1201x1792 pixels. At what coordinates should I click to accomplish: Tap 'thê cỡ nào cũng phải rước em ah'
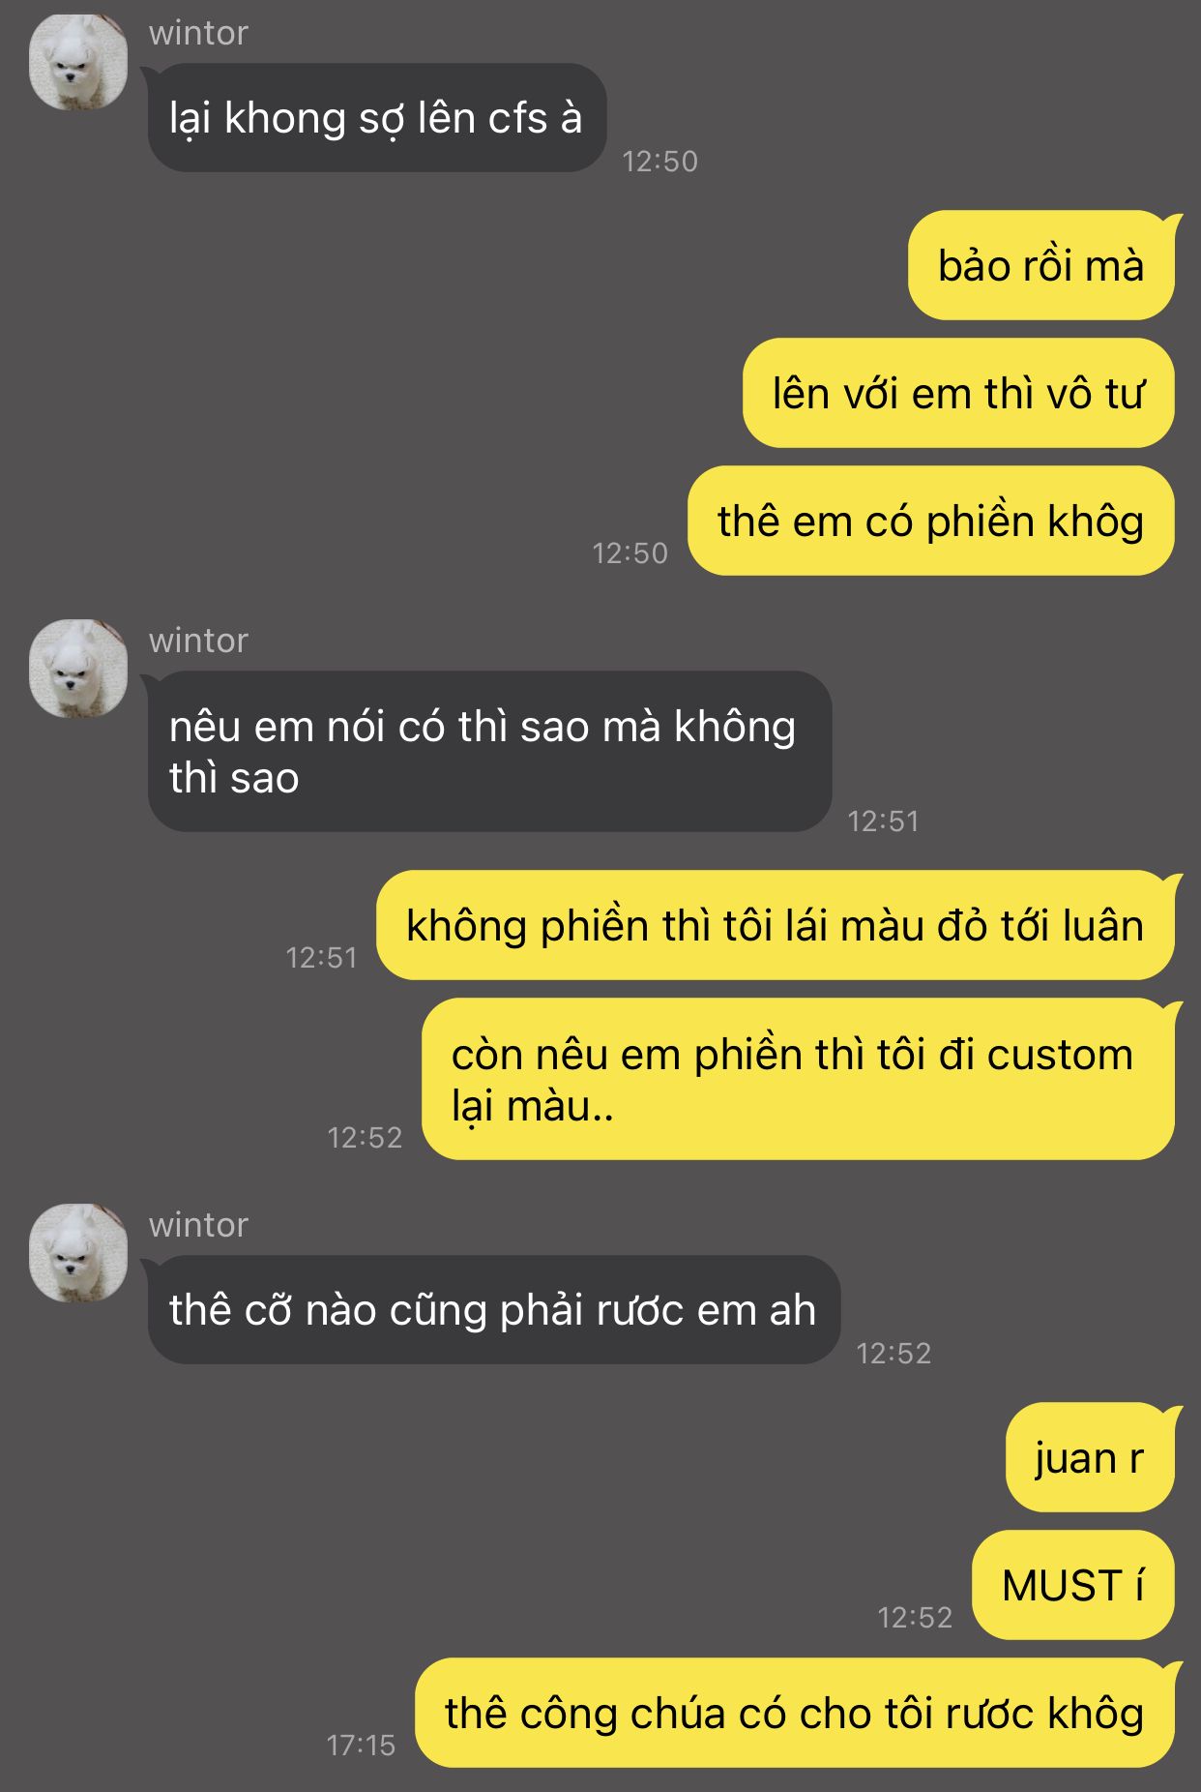point(493,1310)
